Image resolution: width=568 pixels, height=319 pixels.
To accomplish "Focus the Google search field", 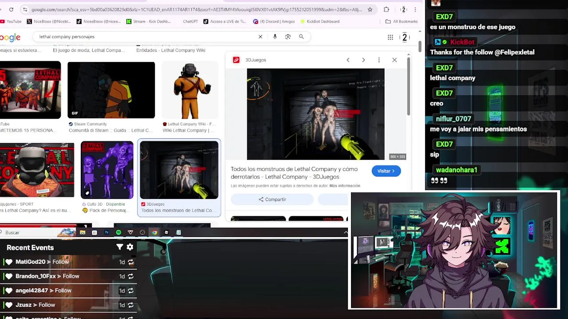I will tap(146, 37).
